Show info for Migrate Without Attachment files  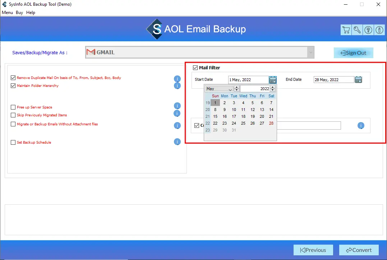point(177,126)
